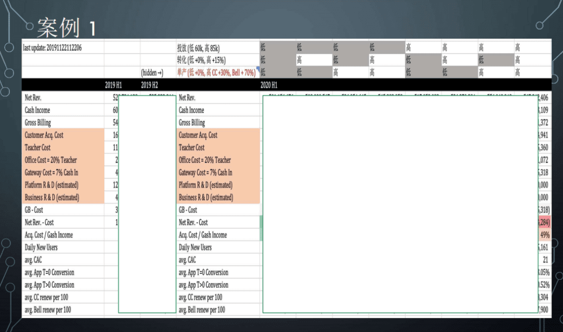Screen dimensions: 563x332
Task: Click "Net Rev. - Cost" label in 2019 table
Action: (x=39, y=223)
